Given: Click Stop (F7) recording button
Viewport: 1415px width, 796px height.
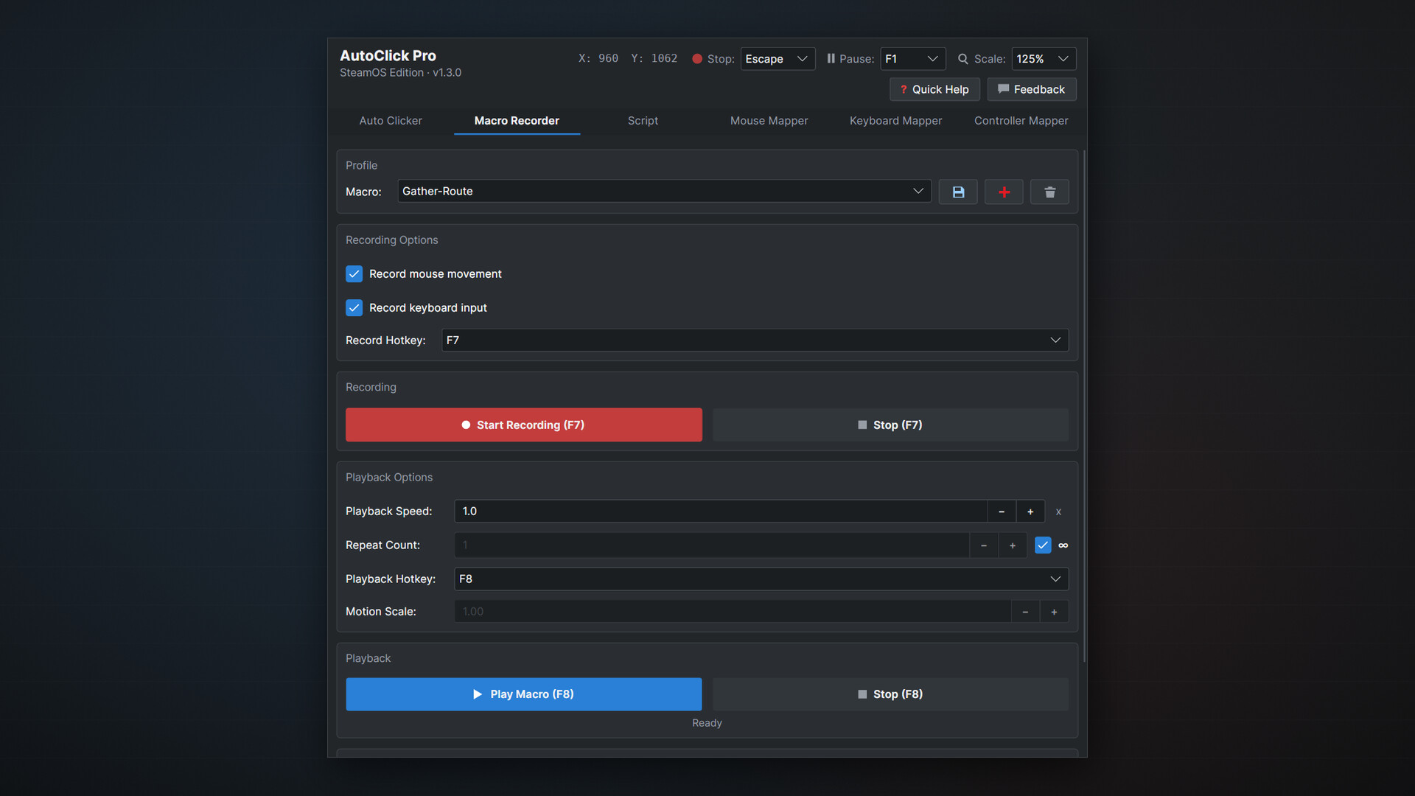Looking at the screenshot, I should 890,425.
